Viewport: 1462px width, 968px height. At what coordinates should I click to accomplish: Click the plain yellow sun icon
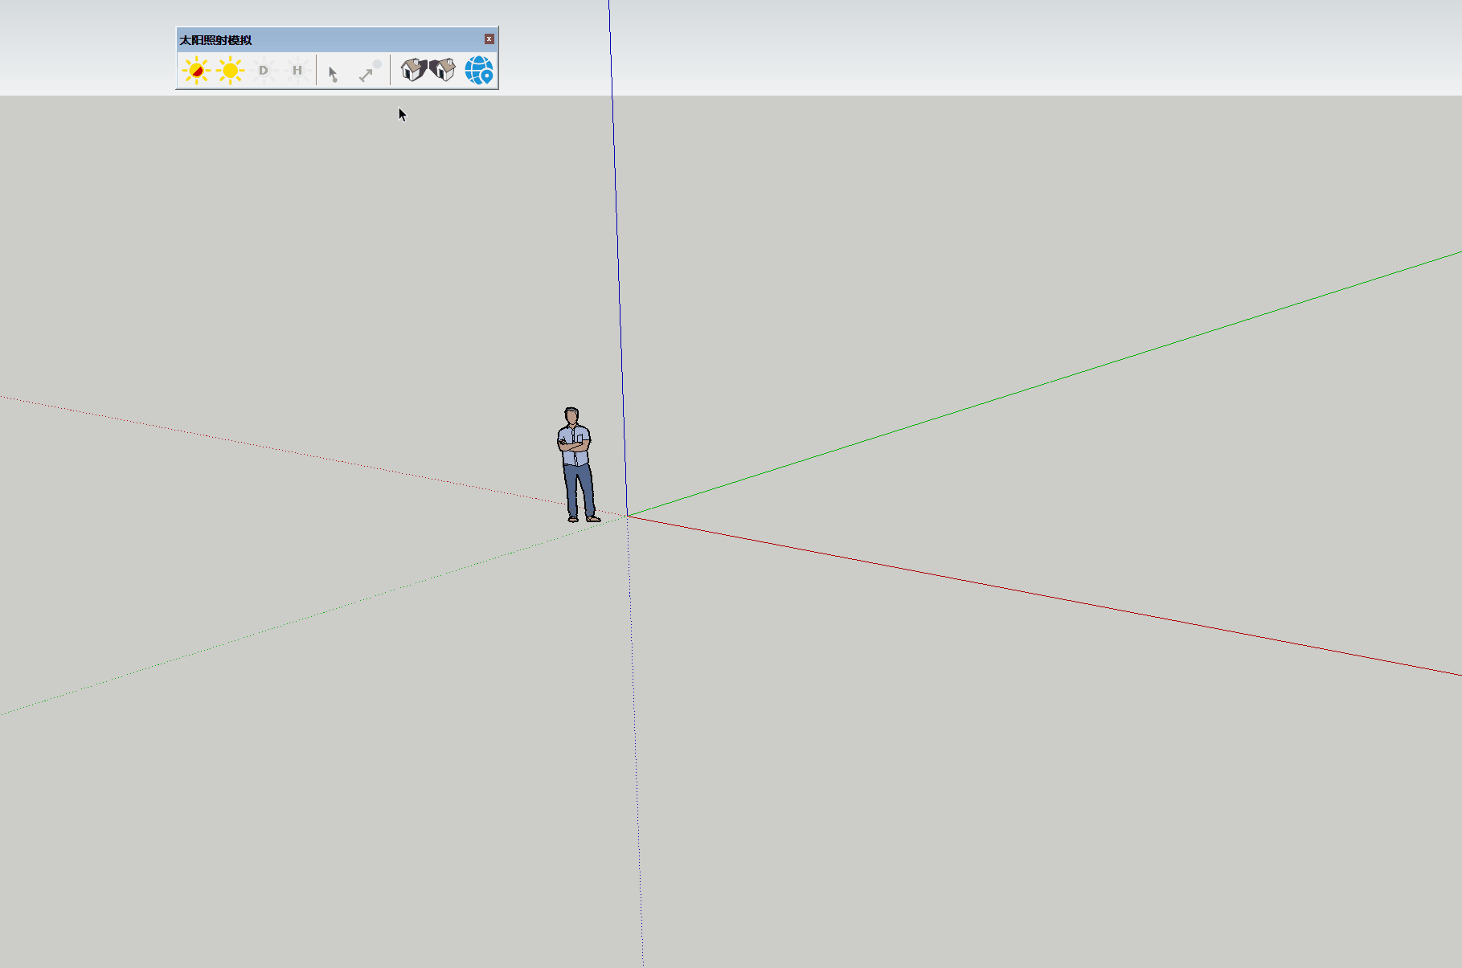(230, 71)
